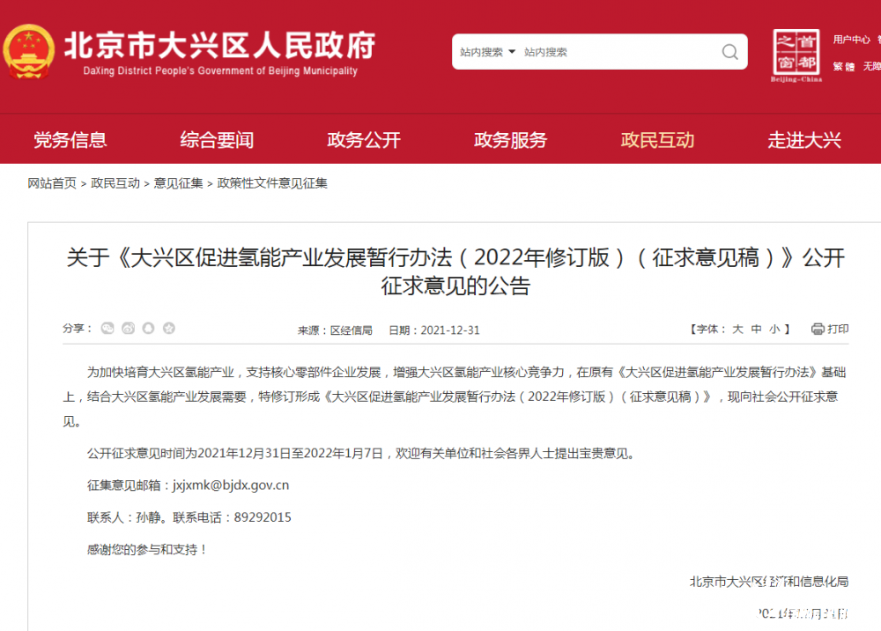The image size is (881, 631).
Task: Set font size to 大 (large)
Action: (737, 330)
